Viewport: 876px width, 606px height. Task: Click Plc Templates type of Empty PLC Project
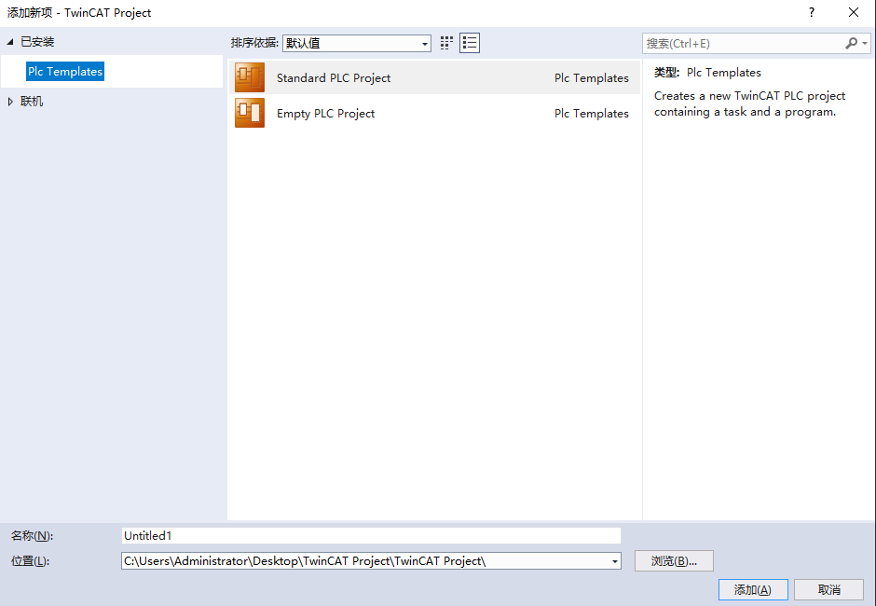click(592, 113)
